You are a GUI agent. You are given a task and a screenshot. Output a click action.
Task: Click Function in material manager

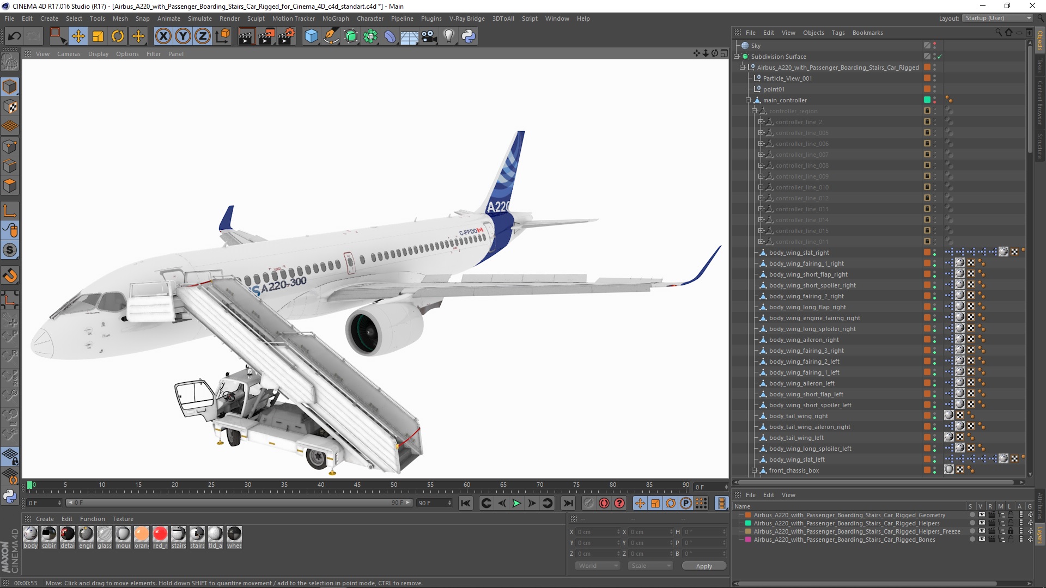coord(93,519)
